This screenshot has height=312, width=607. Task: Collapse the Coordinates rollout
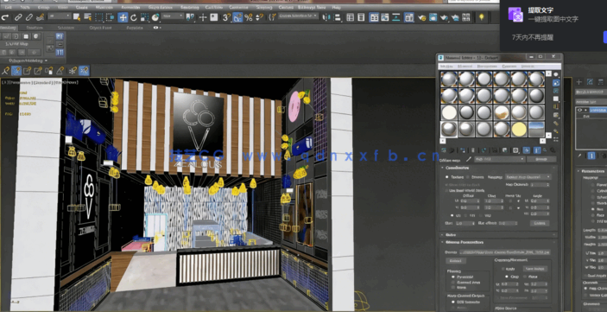click(x=498, y=168)
